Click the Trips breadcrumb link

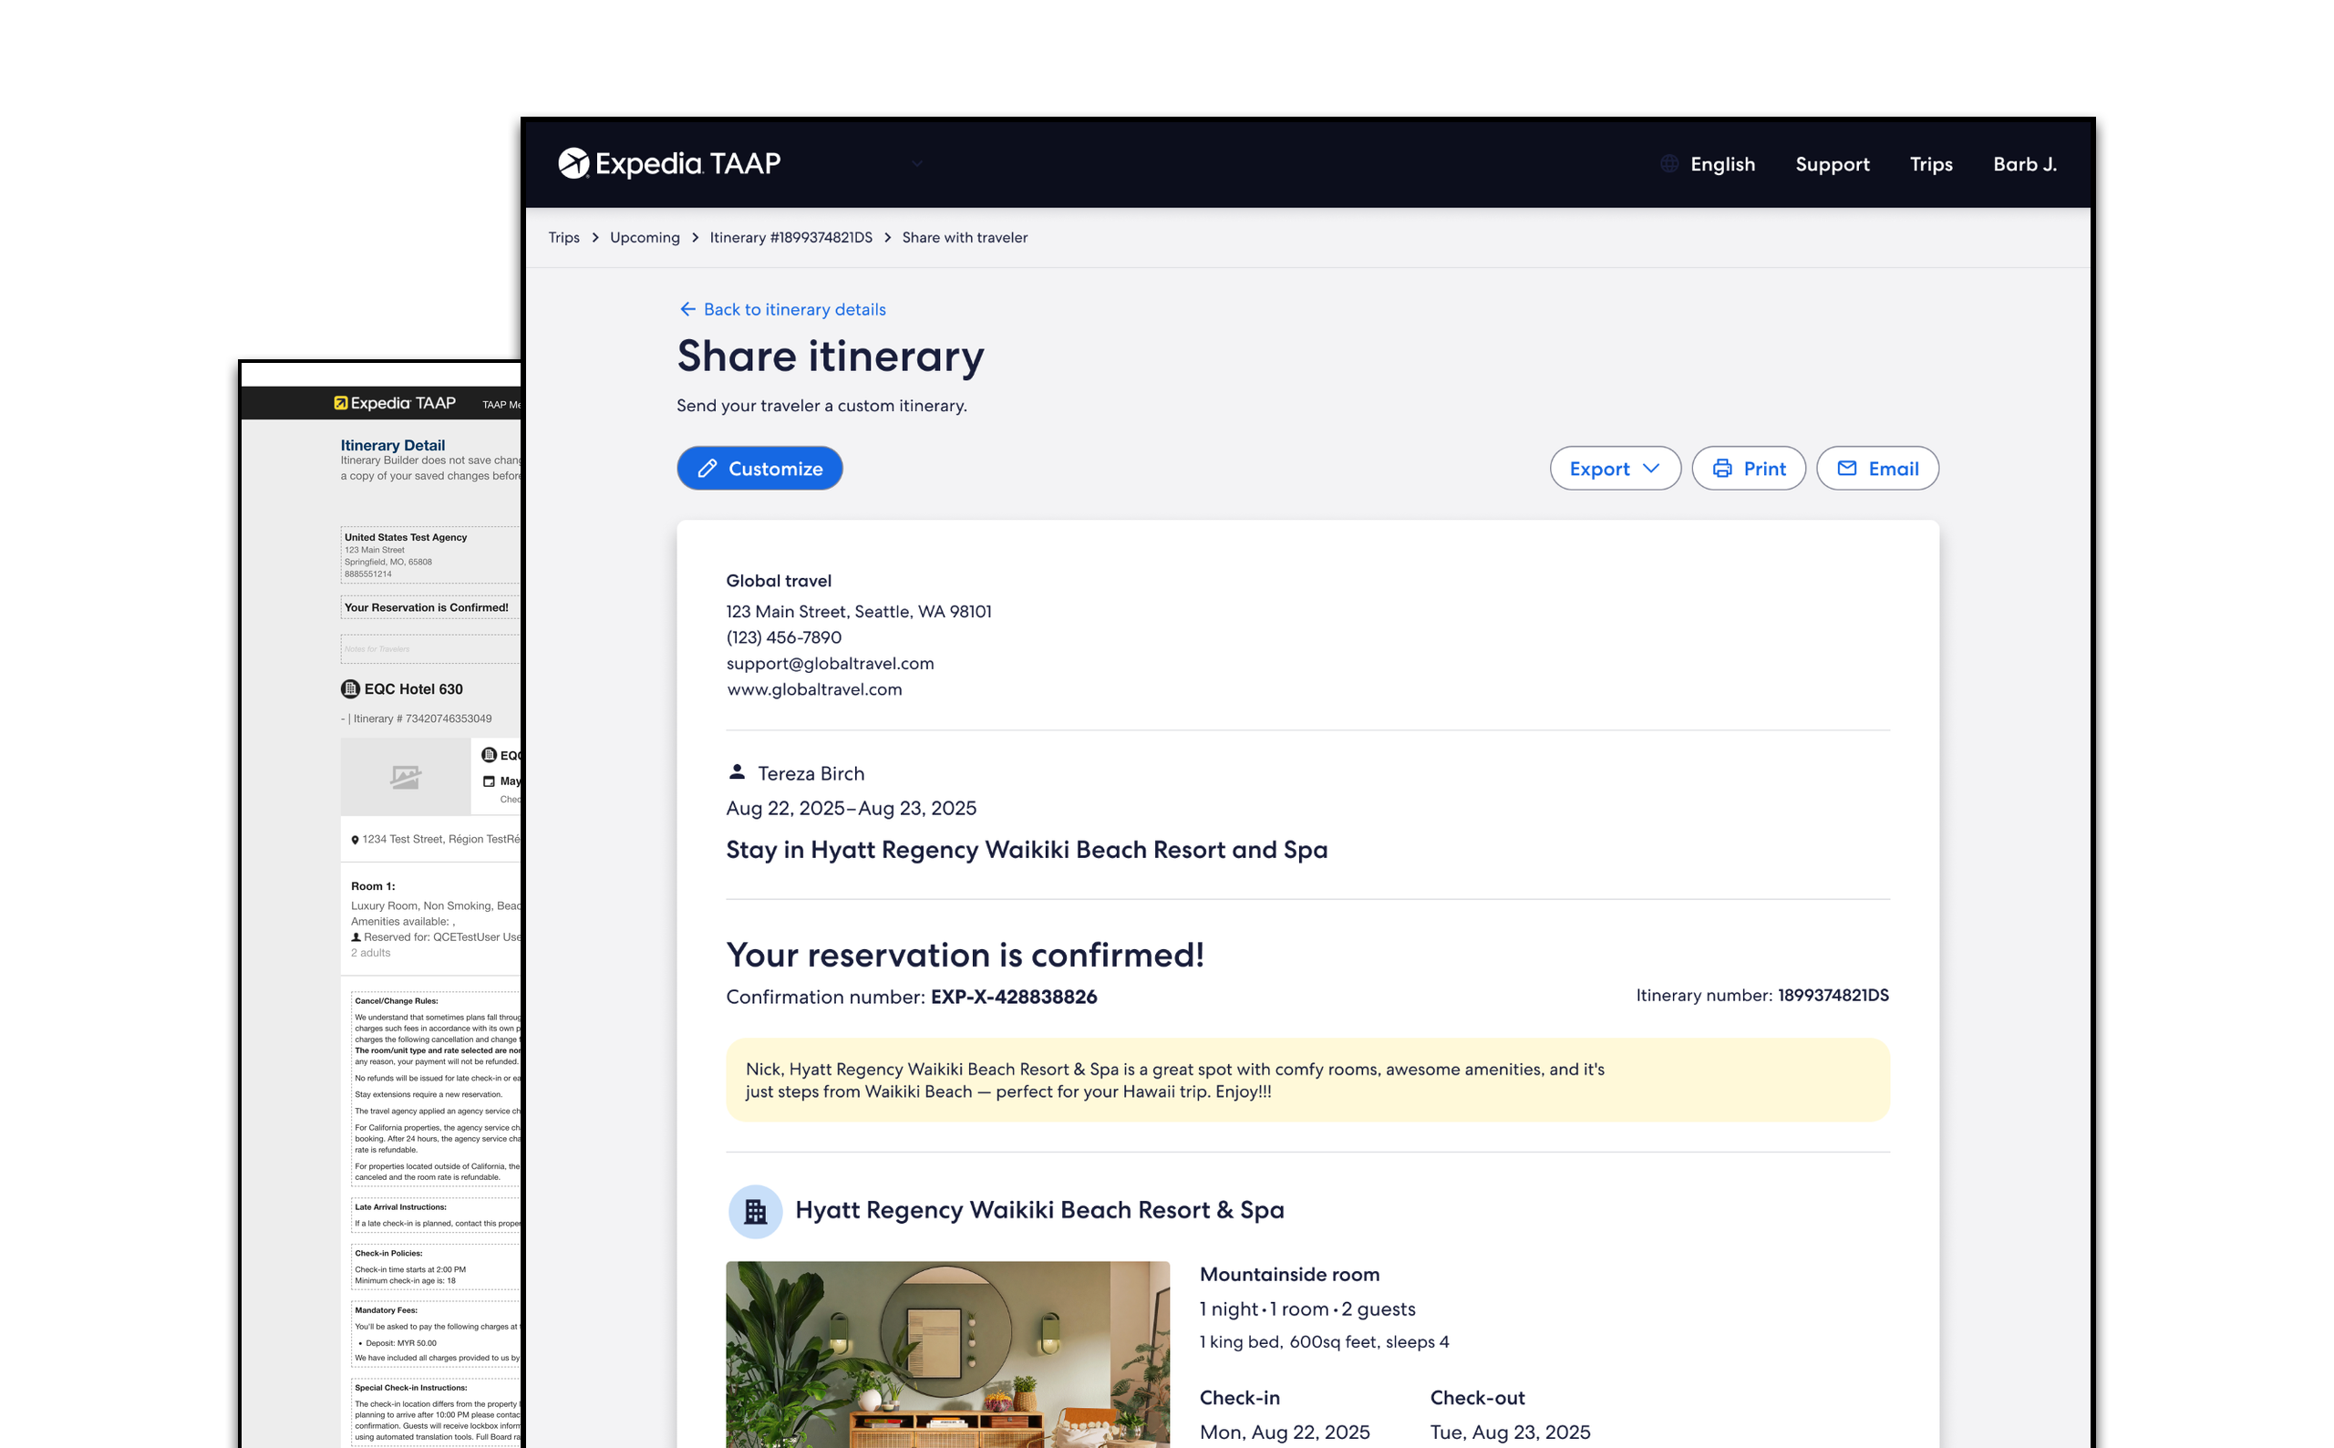point(563,237)
